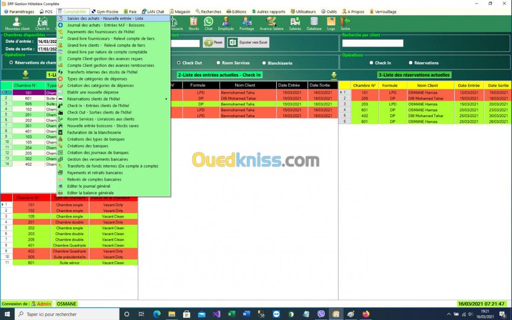The width and height of the screenshot is (512, 320).
Task: Select the Check Out radio button
Action: (x=189, y=63)
